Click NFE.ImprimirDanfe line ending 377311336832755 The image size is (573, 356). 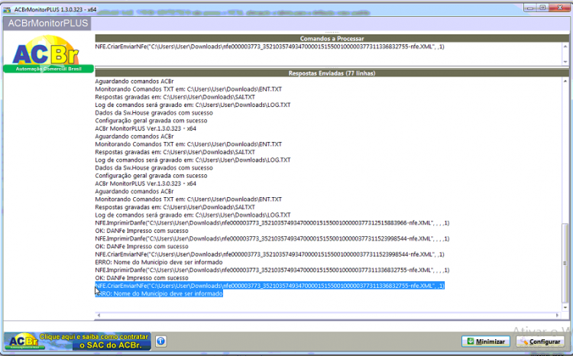pyautogui.click(x=272, y=270)
